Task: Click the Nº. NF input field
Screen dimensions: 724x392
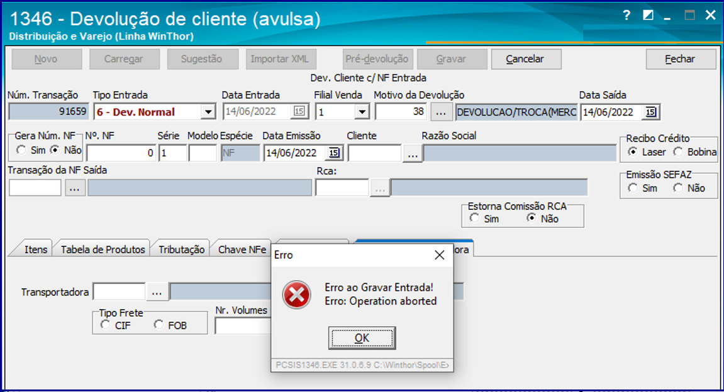Action: pos(121,153)
